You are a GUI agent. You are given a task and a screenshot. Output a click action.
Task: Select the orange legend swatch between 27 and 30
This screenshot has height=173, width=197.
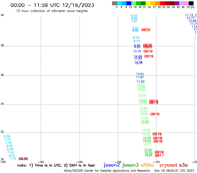coord(158,3)
